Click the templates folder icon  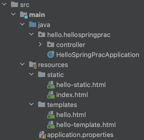pos(42,104)
